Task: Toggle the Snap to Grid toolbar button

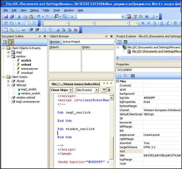Action: point(34,23)
